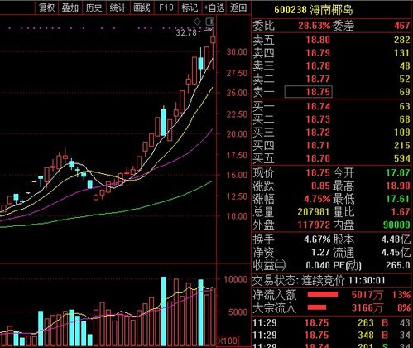Select the 买二 price 18.73
This screenshot has height=348, width=413.
318,119
